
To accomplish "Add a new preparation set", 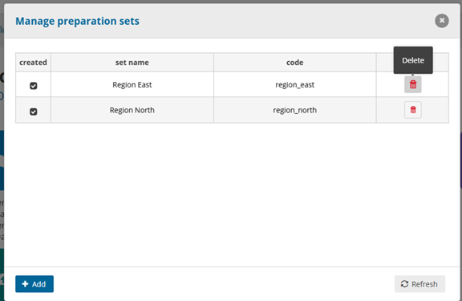I will click(34, 284).
